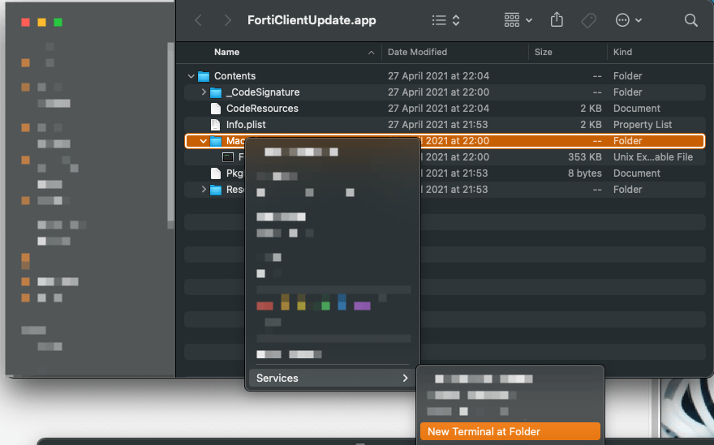Open the Action ellipsis menu
Viewport: 714px width, 445px height.
(628, 20)
